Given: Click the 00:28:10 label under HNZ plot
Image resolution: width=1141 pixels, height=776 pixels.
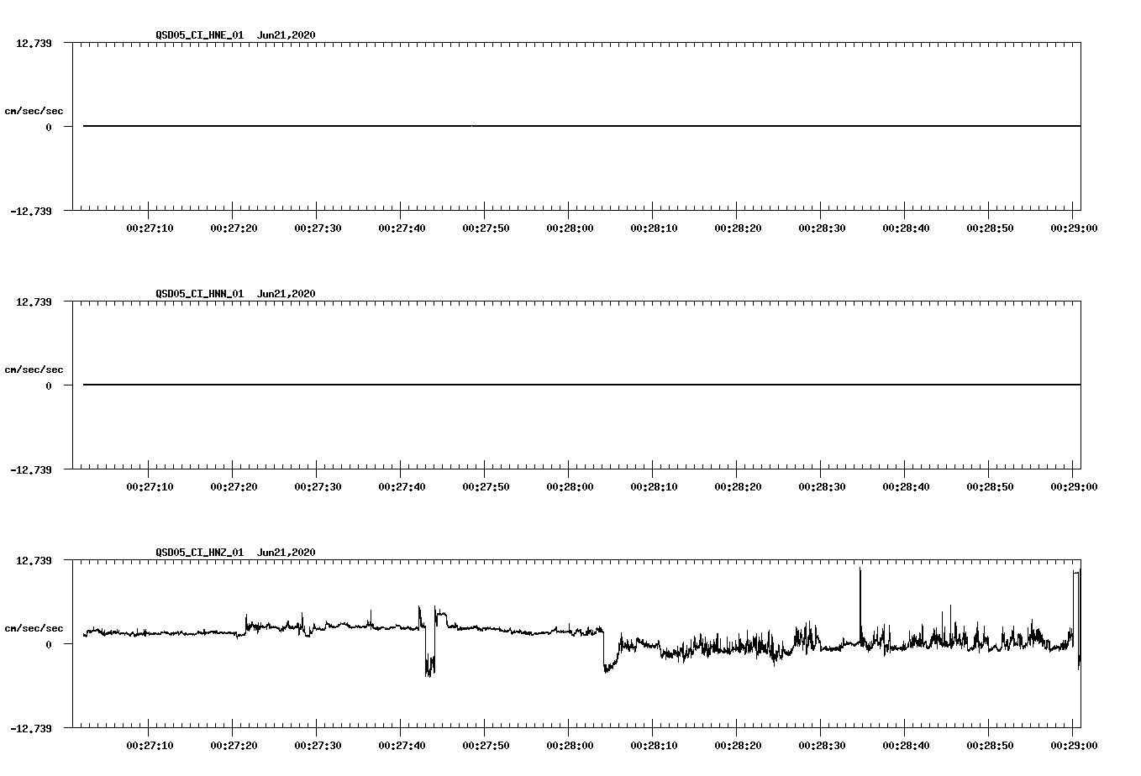Looking at the screenshot, I should (655, 745).
